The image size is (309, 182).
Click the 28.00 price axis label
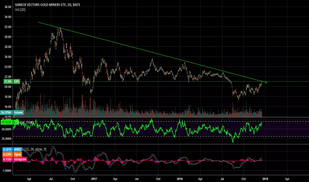8,47
